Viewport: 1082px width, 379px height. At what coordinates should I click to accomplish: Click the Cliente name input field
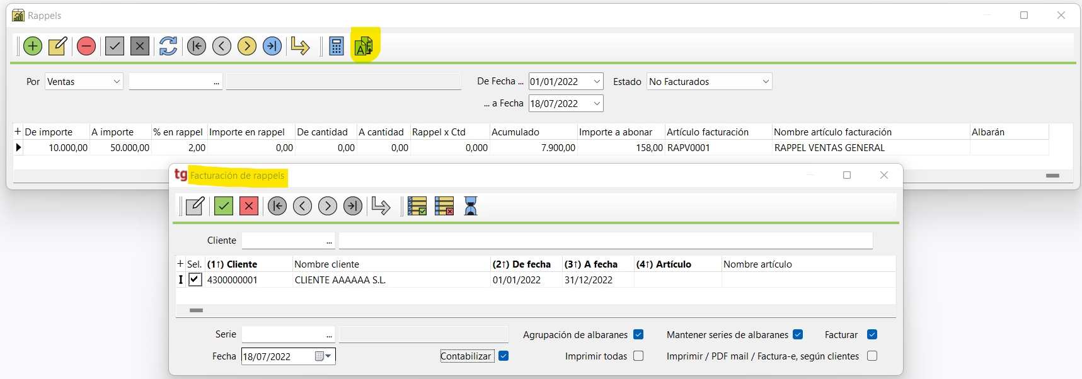[x=606, y=240]
